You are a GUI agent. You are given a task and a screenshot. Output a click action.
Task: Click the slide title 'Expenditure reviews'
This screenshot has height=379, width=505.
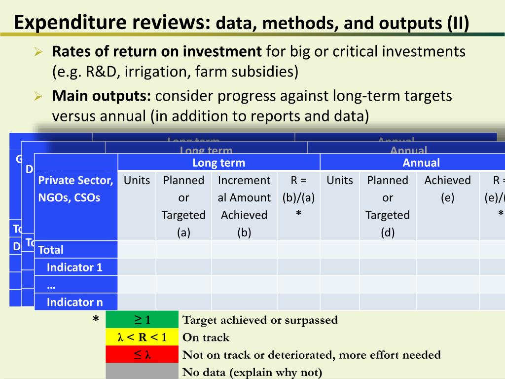[112, 23]
